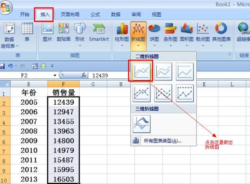
Task: Open bar chart (条形图) options
Action: [170, 35]
